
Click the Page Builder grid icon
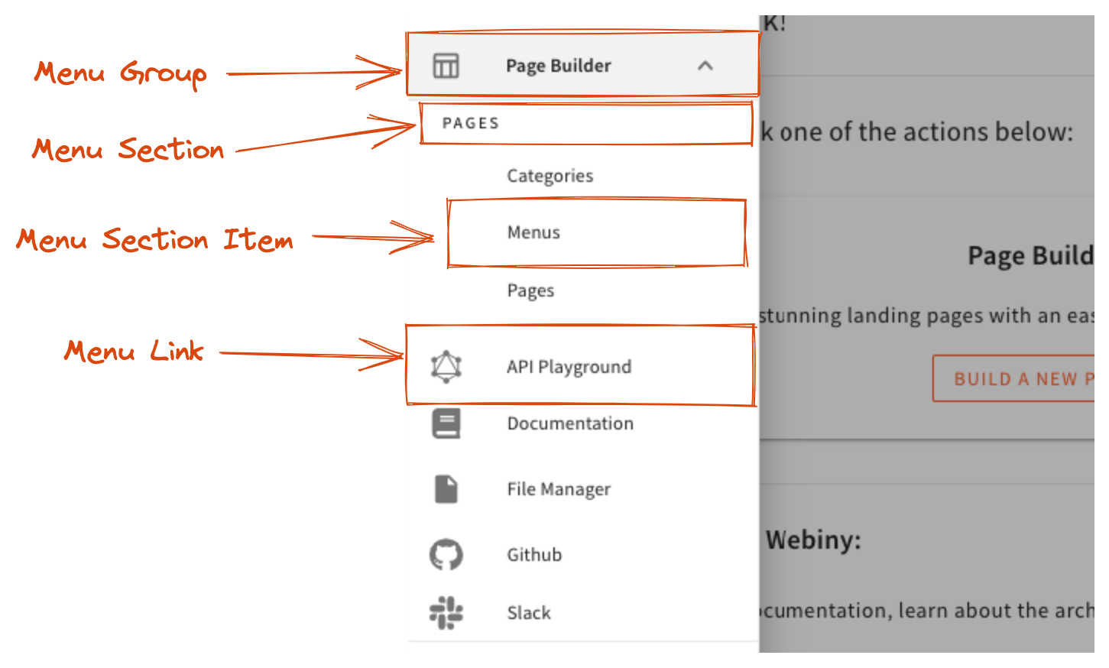tap(446, 66)
